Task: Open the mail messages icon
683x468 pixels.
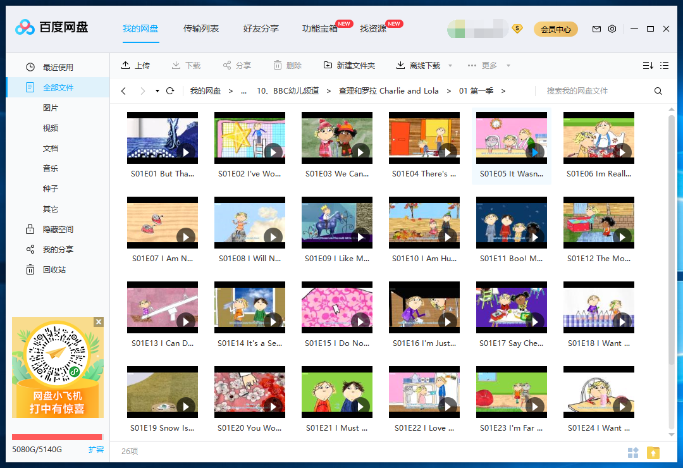Action: 596,28
